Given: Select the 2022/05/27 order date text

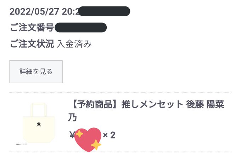Looking at the screenshot, I should [x=34, y=12].
